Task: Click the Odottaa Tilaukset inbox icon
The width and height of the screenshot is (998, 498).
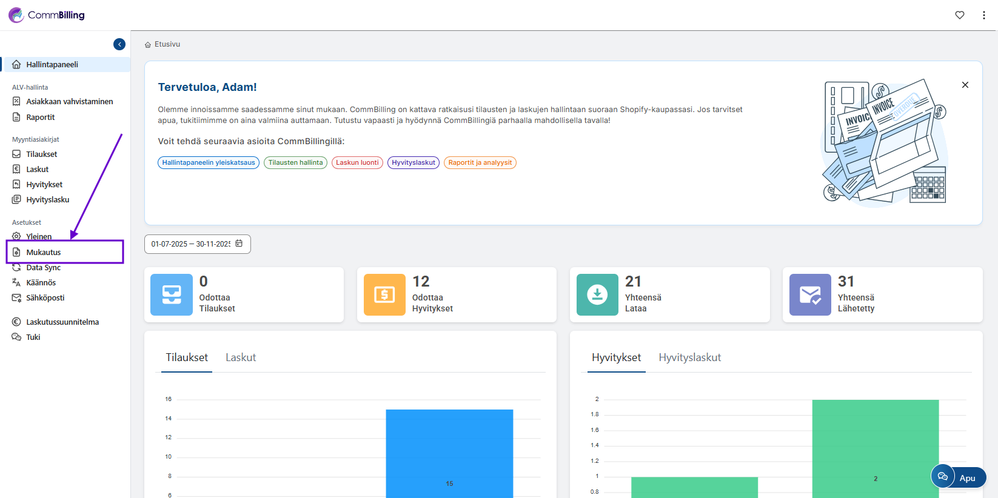Action: point(172,295)
